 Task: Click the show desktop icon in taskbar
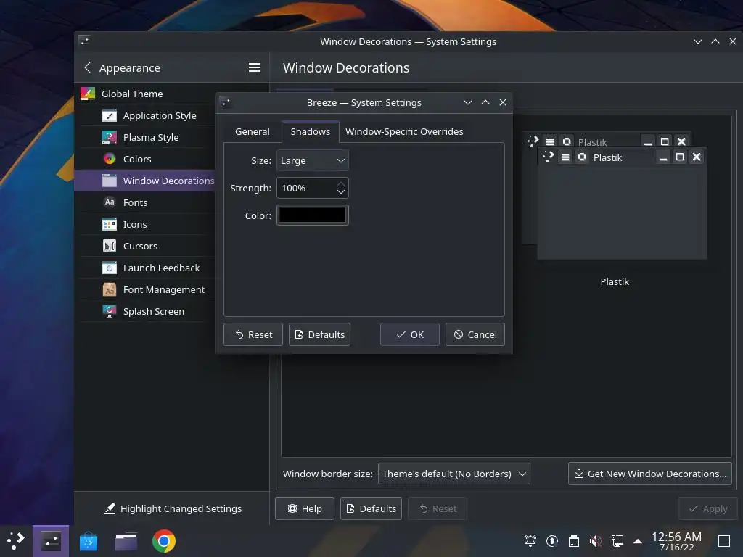click(x=724, y=540)
